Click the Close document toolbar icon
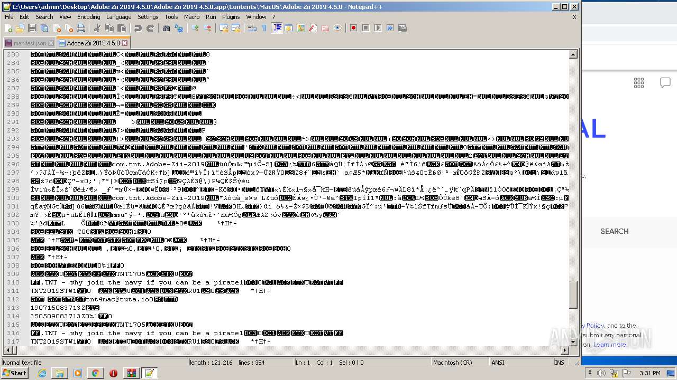Screen dimensions: 677x380 click(57, 28)
